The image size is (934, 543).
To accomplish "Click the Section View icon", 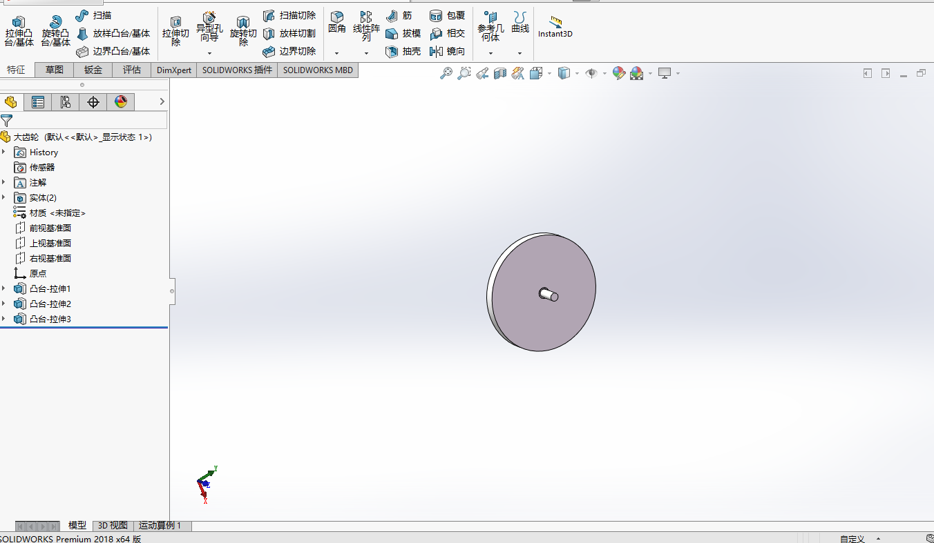I will tap(500, 73).
